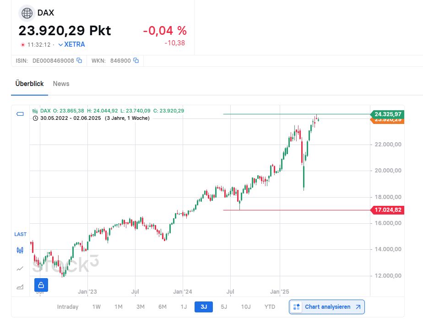
Task: Select the Überblick tab
Action: point(29,84)
